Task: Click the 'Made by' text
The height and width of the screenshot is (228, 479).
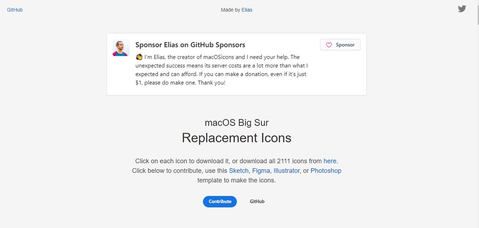Action: 231,10
